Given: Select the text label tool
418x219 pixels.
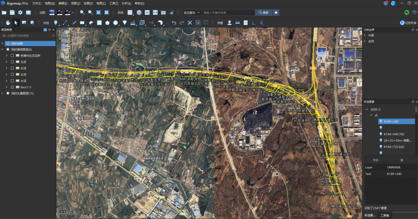Looking at the screenshot, I should [x=142, y=23].
